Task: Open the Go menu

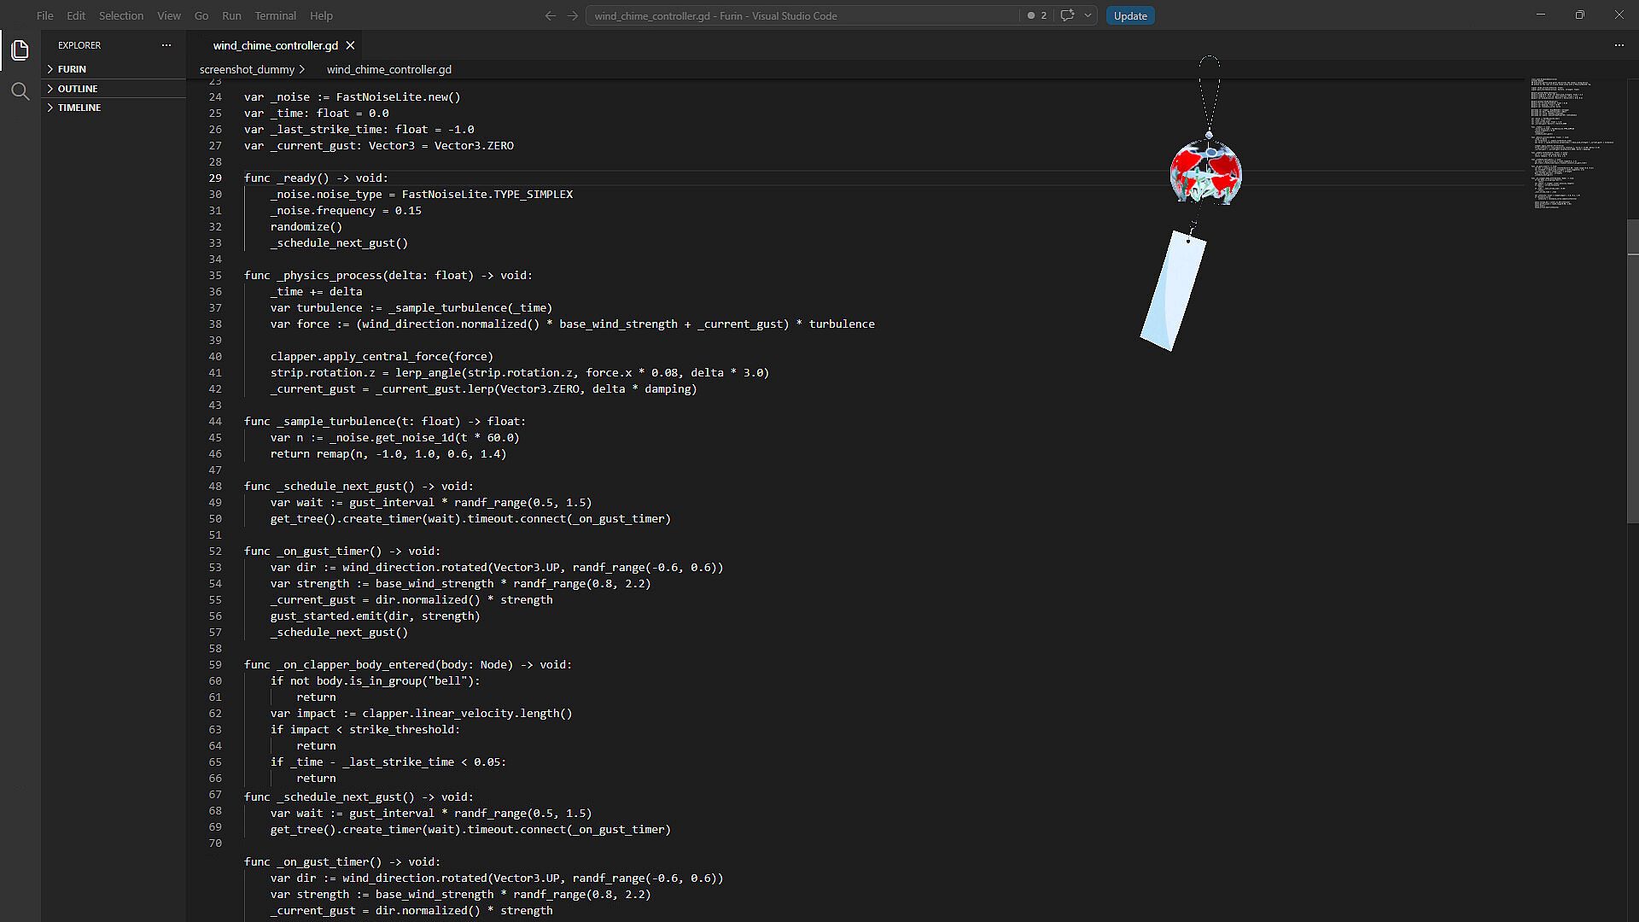Action: tap(201, 15)
